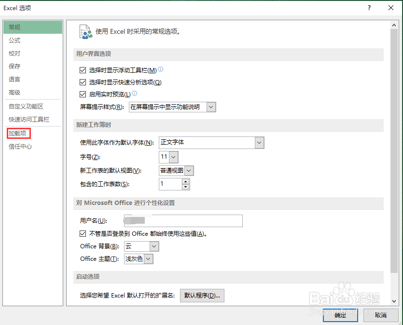The width and height of the screenshot is (403, 325).
Task: Open 自定义功能区 settings
Action: point(33,106)
